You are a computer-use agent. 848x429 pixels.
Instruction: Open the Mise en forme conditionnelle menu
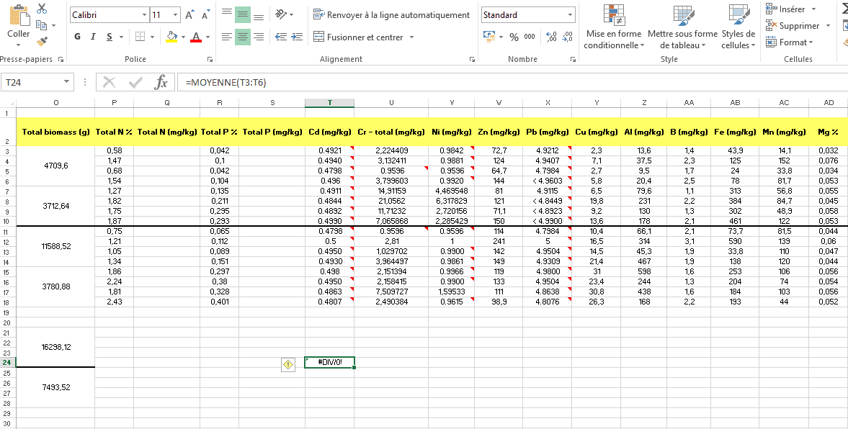click(614, 29)
